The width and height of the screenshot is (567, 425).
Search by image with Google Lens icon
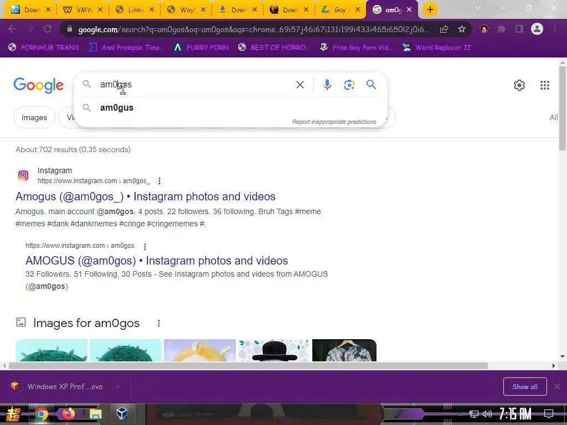349,85
